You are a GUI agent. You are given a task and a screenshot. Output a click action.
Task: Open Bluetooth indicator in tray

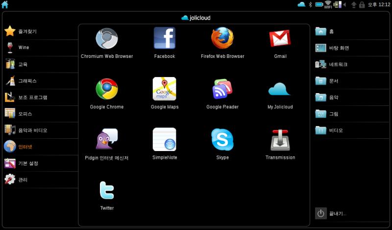point(311,4)
